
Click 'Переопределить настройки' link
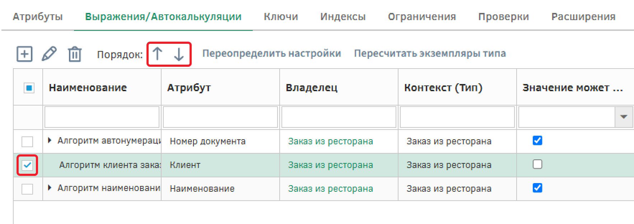click(272, 53)
